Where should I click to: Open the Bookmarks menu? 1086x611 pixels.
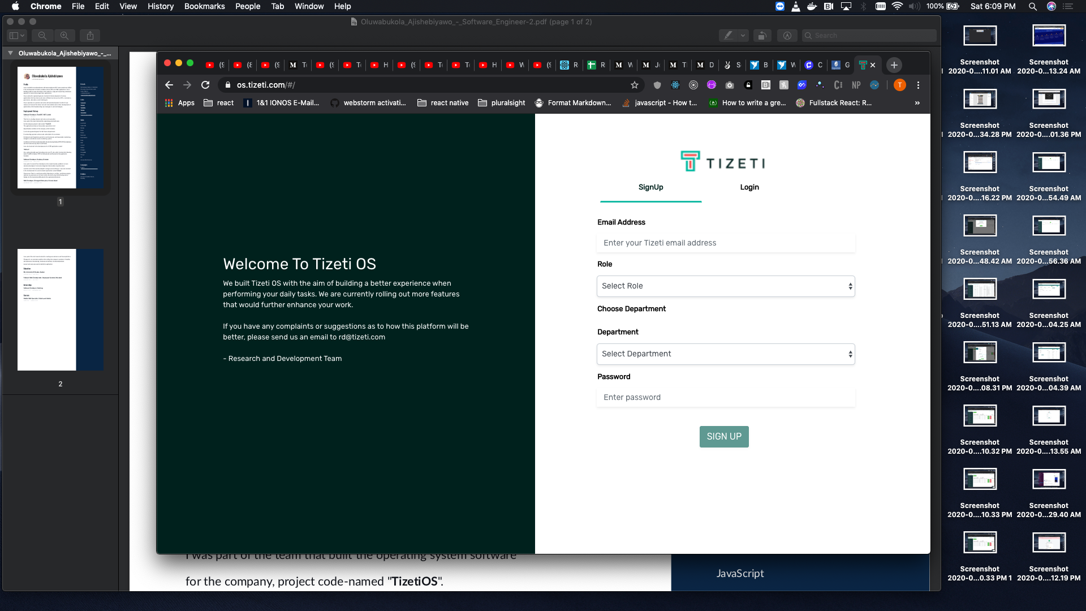(204, 6)
